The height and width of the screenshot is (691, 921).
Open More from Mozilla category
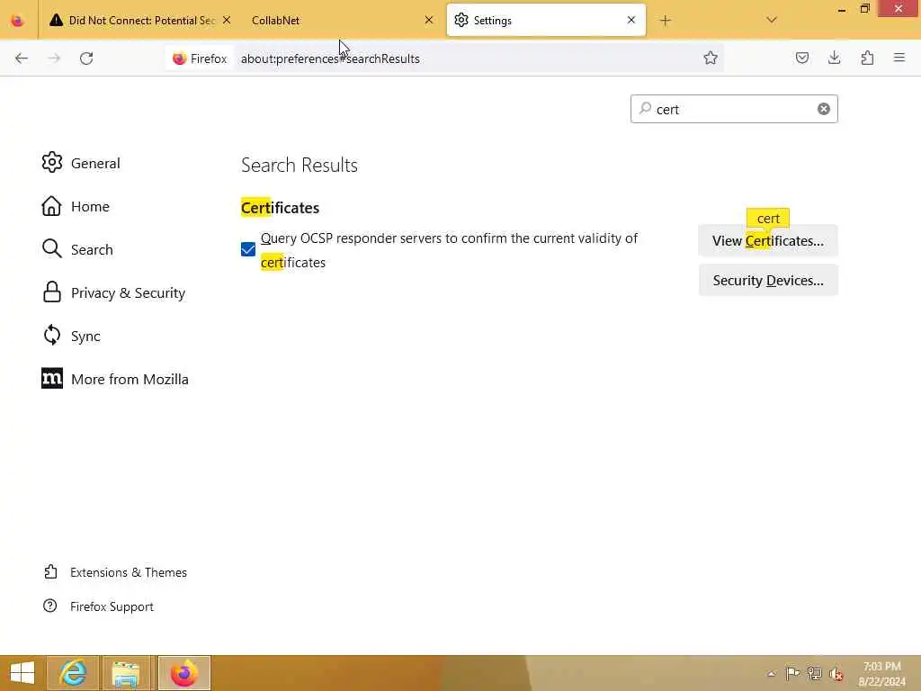tap(115, 379)
